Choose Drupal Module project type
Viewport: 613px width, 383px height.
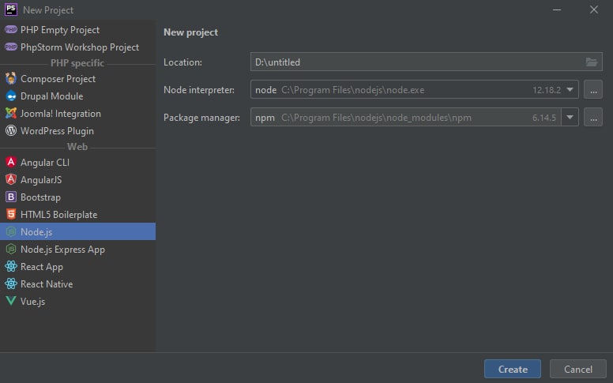(77, 96)
